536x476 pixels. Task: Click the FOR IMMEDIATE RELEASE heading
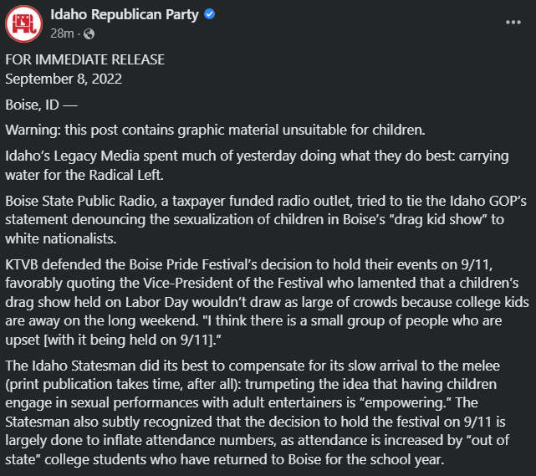coord(84,60)
